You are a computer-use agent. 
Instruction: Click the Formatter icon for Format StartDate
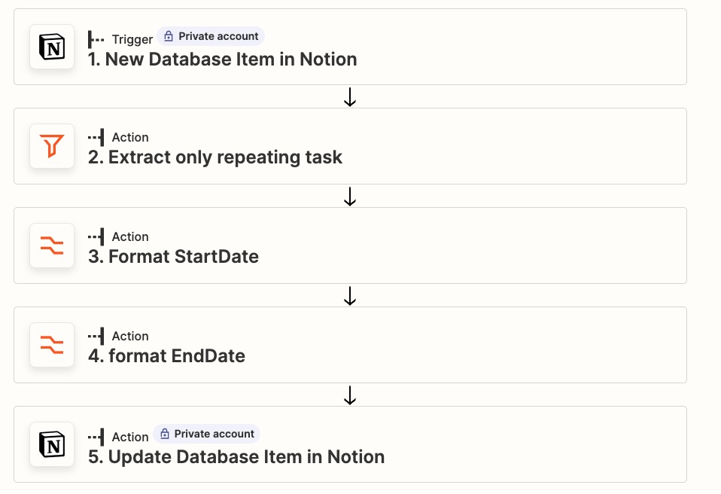tap(52, 245)
